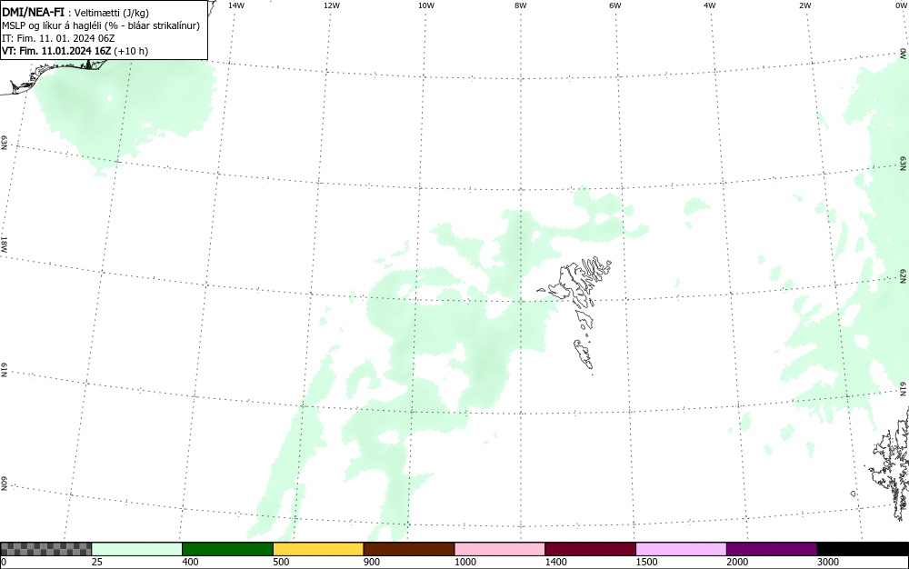Click the DMI/NEA-FI title text
The width and height of the screenshot is (909, 569).
[33, 12]
